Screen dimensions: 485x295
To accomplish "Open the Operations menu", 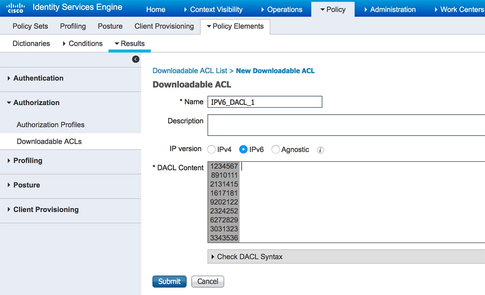I will point(282,9).
